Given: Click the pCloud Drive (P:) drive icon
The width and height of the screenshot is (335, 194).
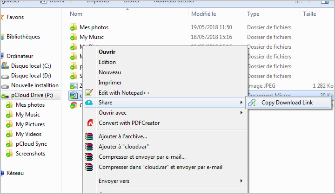Looking at the screenshot, I should (x=5, y=96).
